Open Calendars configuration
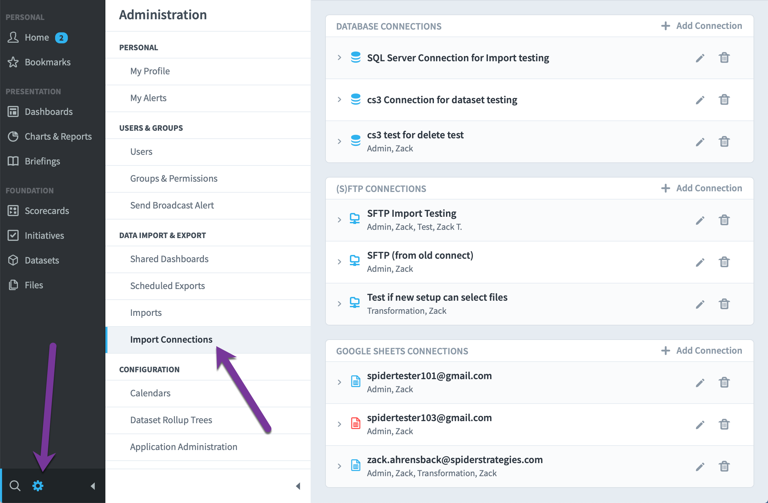 (208, 393)
